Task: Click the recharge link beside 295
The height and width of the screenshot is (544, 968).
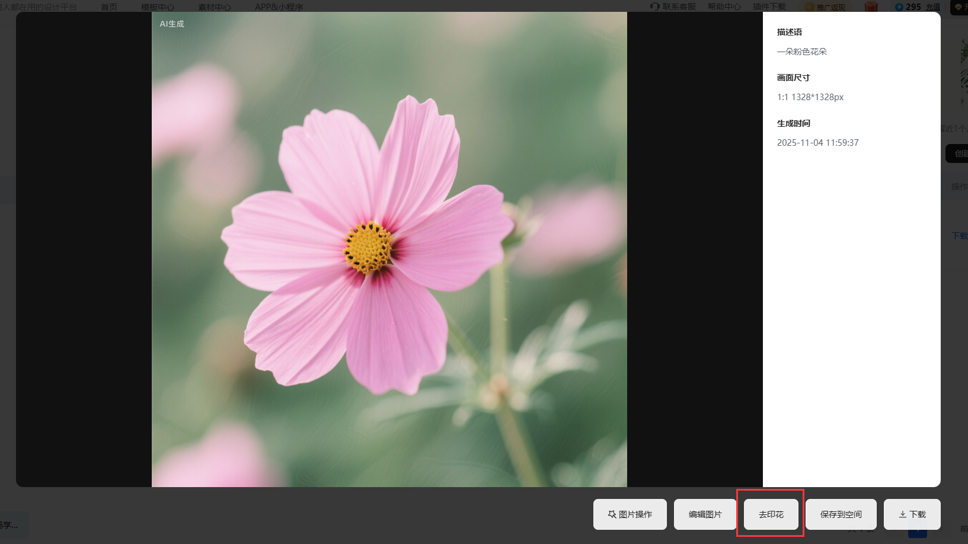Action: pos(933,7)
